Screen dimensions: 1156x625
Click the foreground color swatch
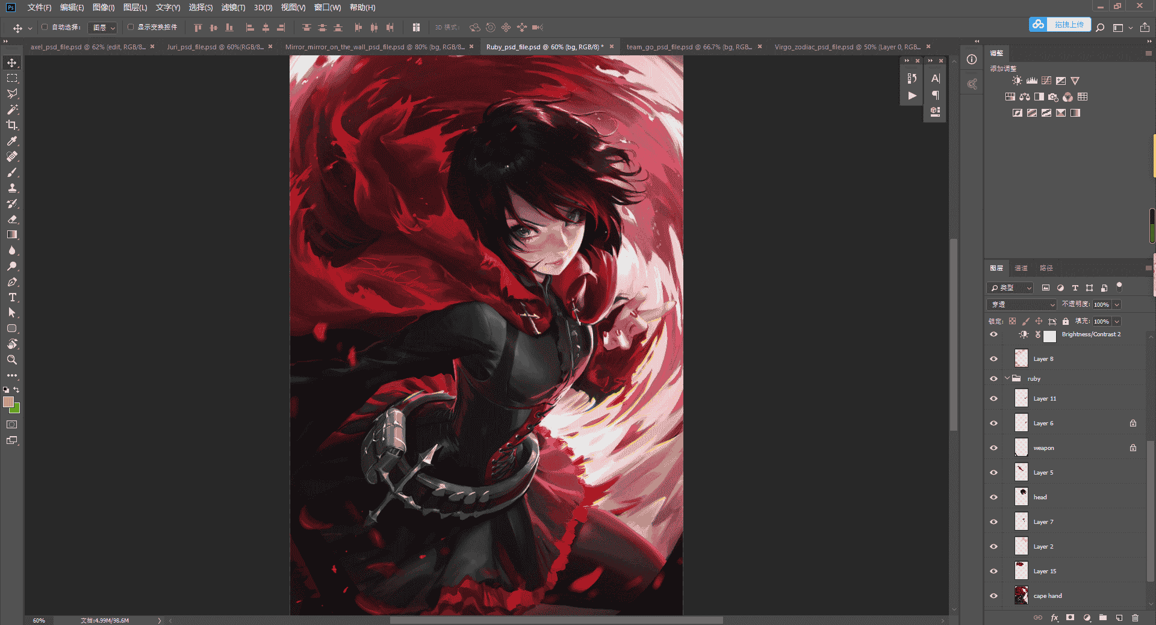tap(8, 402)
